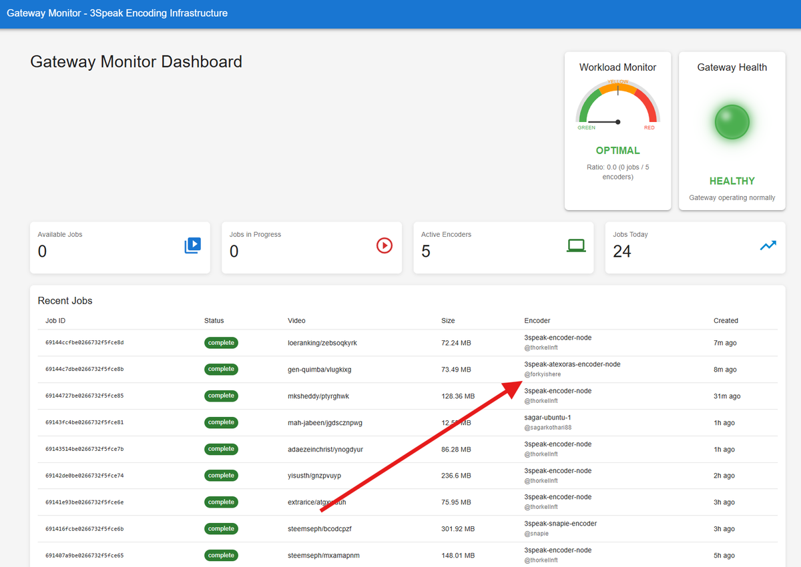Click the Job ID column header
Screen dimensions: 801x567
click(55, 321)
